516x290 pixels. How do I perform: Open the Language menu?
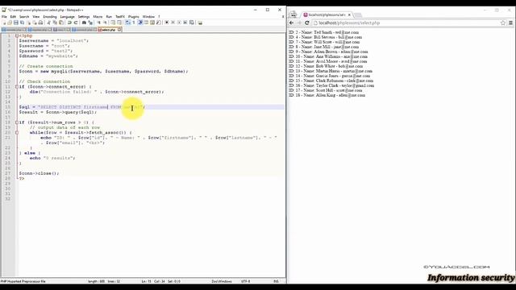(68, 16)
